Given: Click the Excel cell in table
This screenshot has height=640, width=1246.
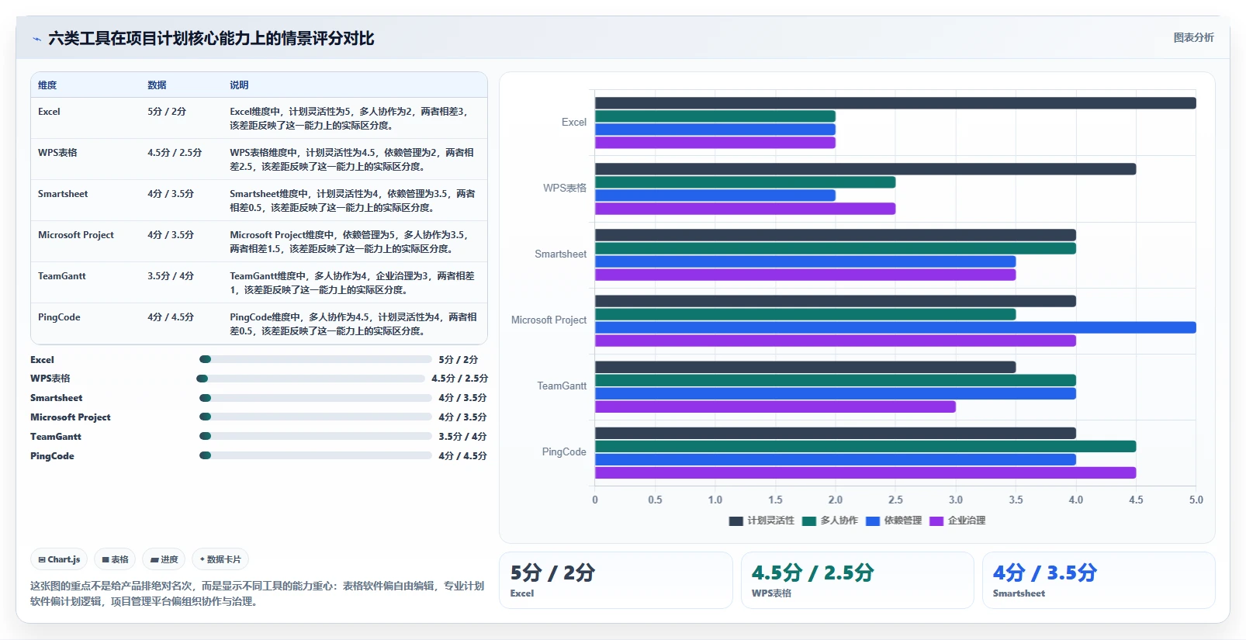Looking at the screenshot, I should pos(49,112).
